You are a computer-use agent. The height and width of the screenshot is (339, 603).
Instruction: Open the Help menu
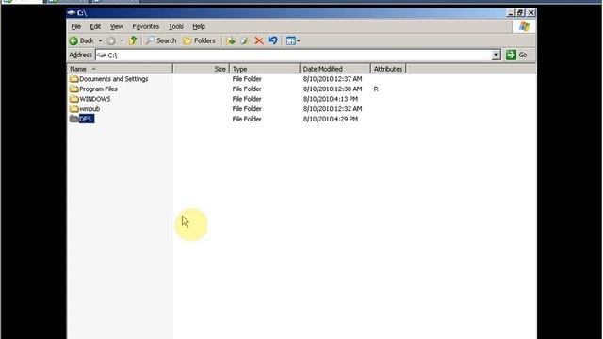pyautogui.click(x=199, y=26)
